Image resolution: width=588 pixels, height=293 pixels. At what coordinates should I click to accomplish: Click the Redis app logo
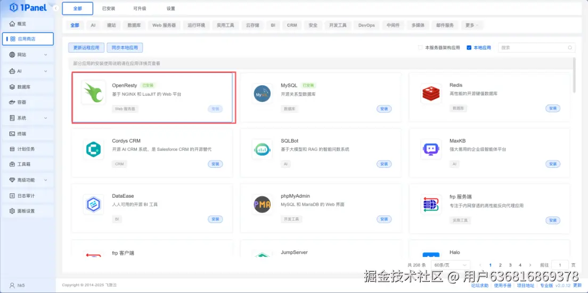(431, 94)
